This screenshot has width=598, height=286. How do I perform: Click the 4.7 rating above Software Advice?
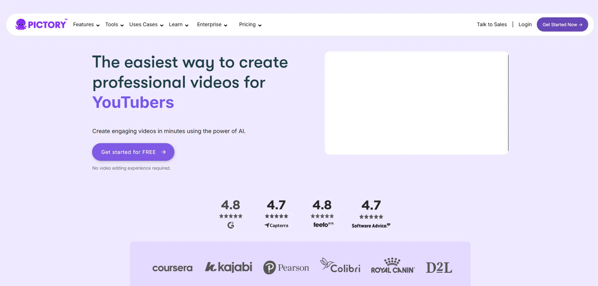point(371,205)
